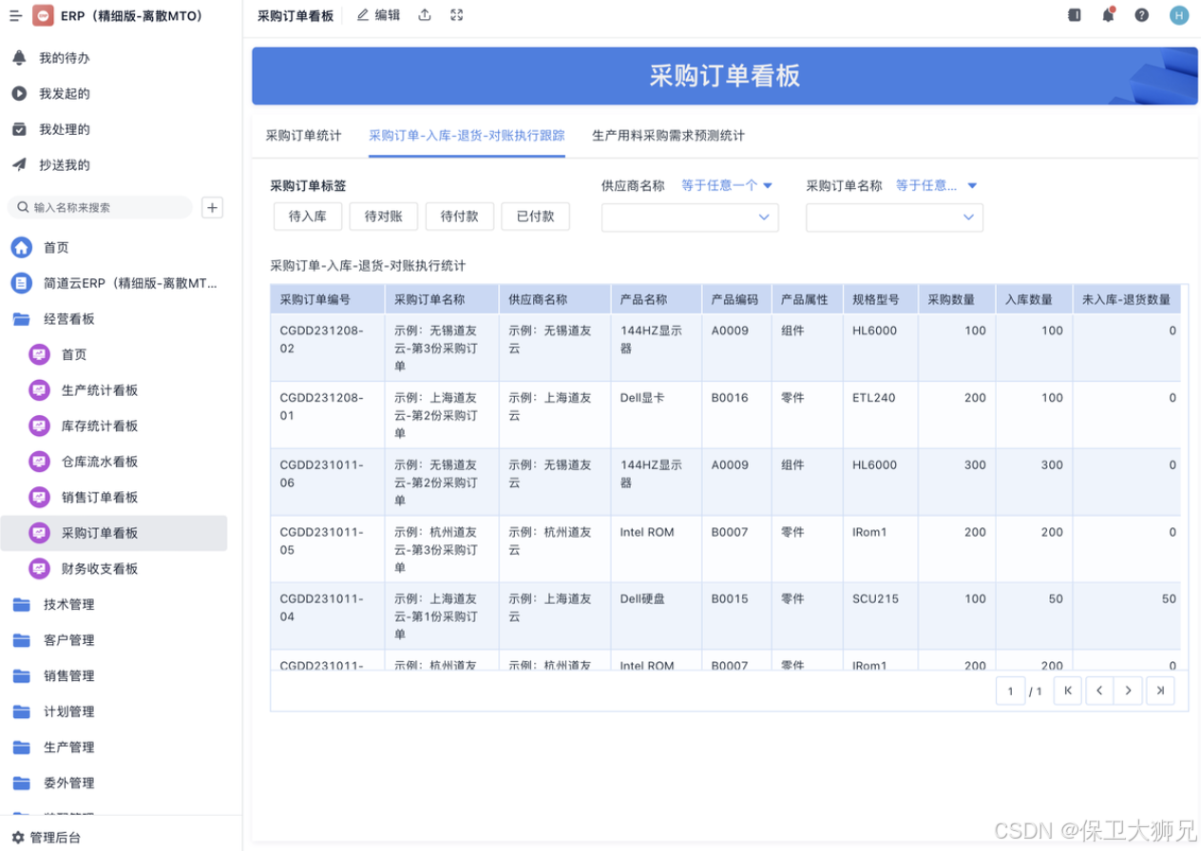The width and height of the screenshot is (1201, 851).
Task: Open 采购订单名称 value dropdown
Action: 894,217
